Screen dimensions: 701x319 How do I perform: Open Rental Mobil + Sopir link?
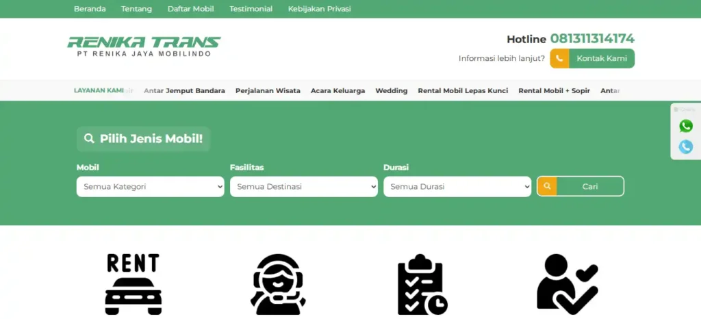click(555, 90)
